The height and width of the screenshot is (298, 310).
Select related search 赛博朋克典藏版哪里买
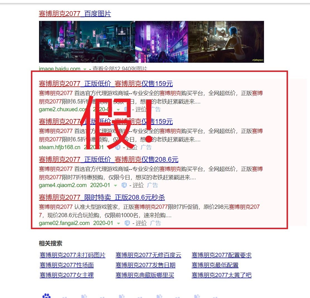(145, 275)
